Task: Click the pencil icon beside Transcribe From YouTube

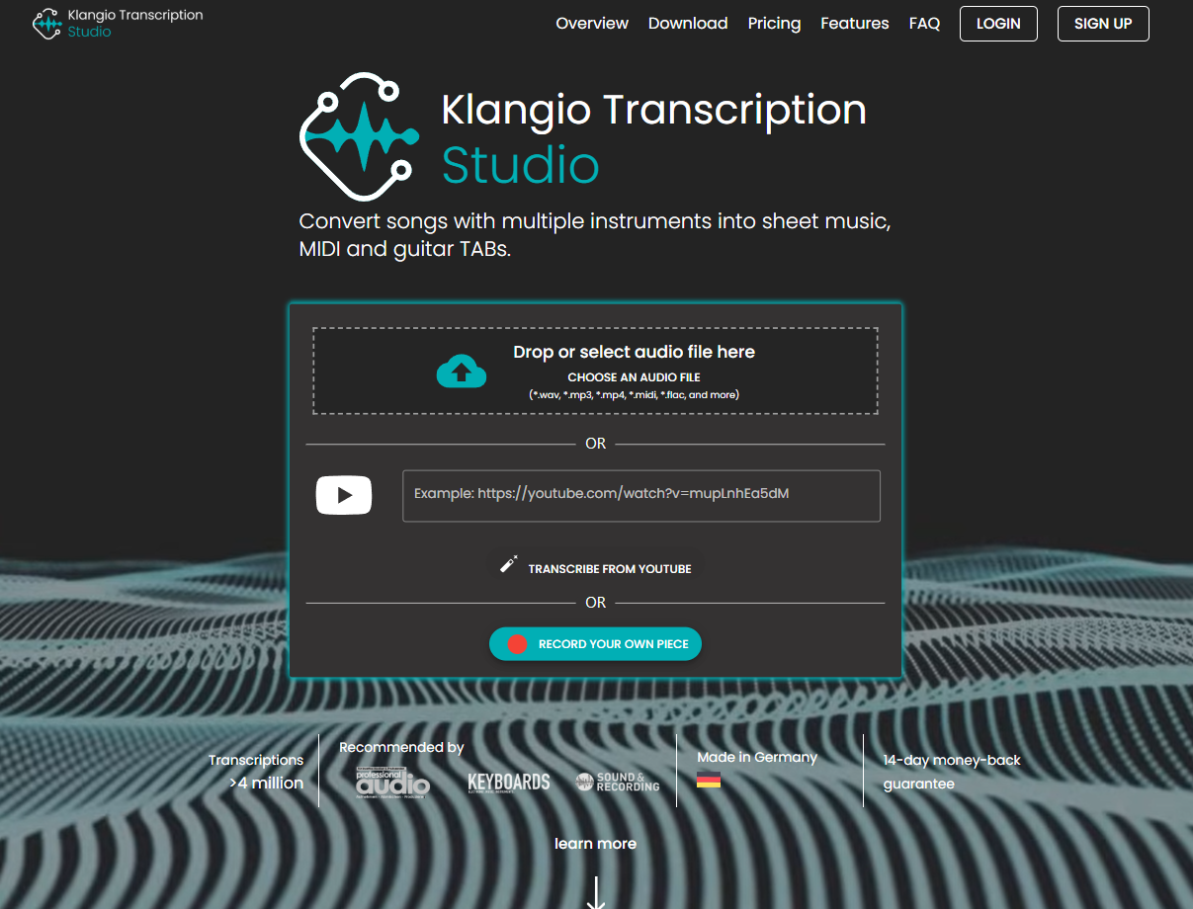Action: coord(508,563)
